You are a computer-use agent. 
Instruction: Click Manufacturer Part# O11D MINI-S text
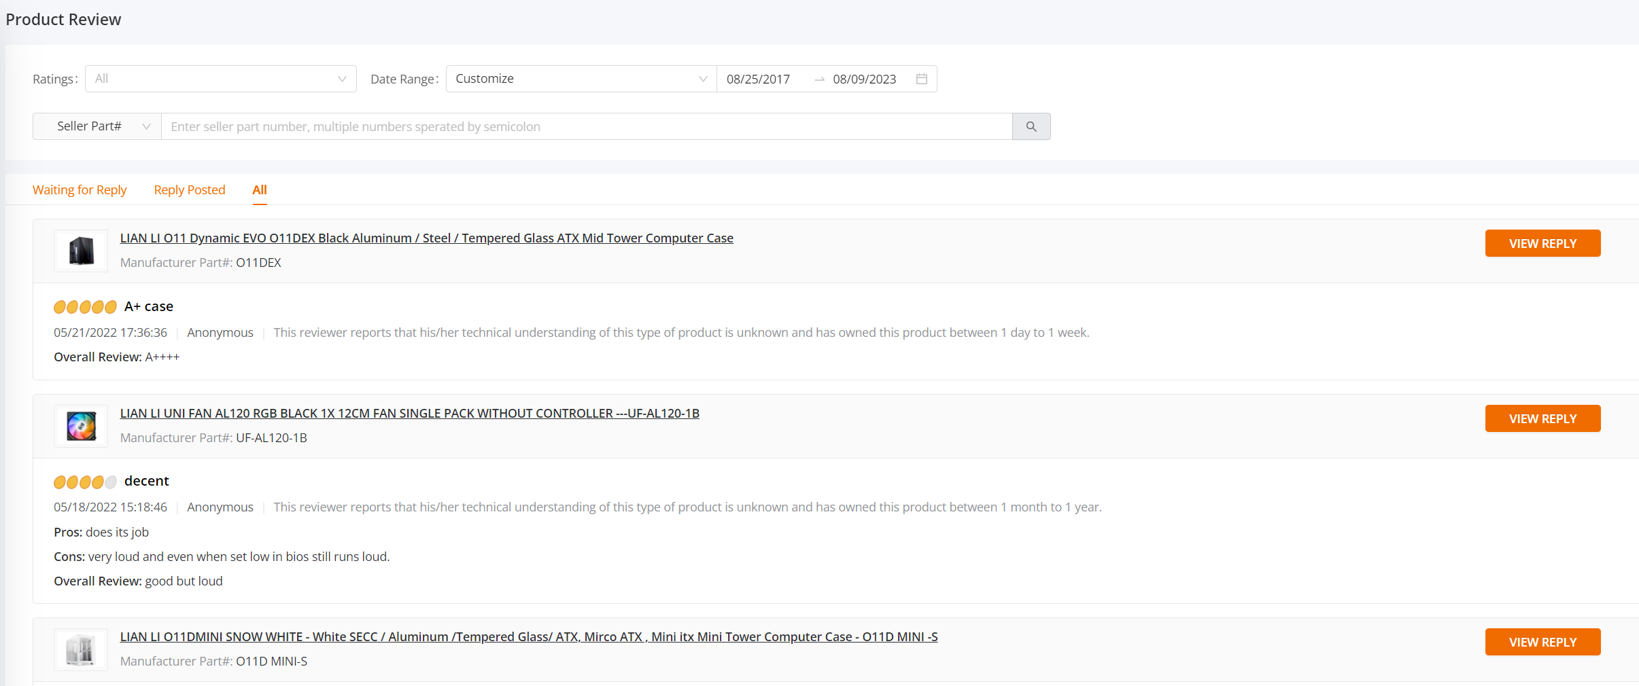(x=213, y=661)
